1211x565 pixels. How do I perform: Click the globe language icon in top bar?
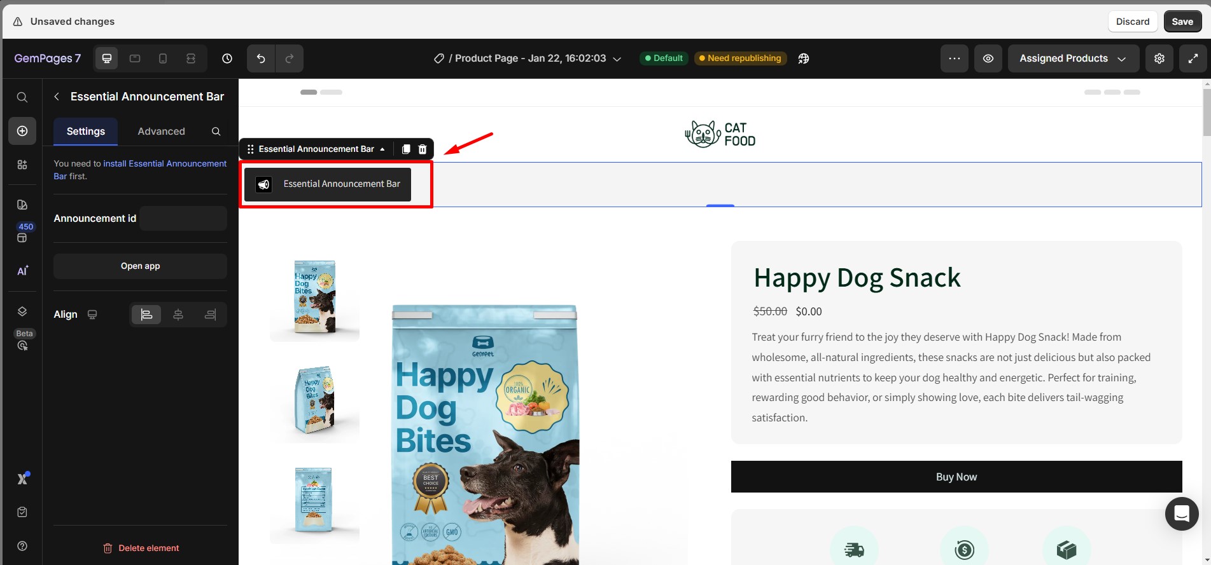(x=804, y=58)
